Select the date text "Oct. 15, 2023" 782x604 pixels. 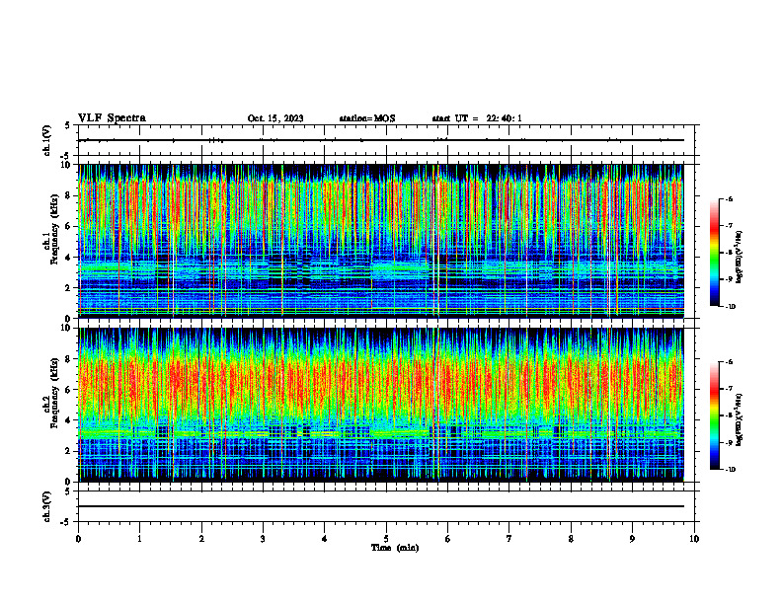tap(275, 118)
